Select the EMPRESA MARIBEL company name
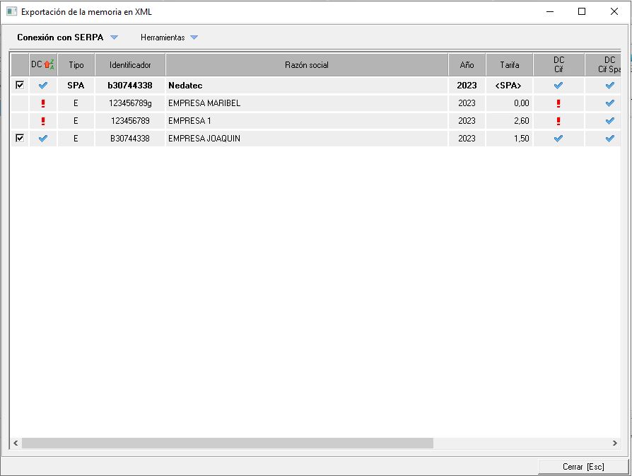The image size is (632, 476). click(204, 103)
